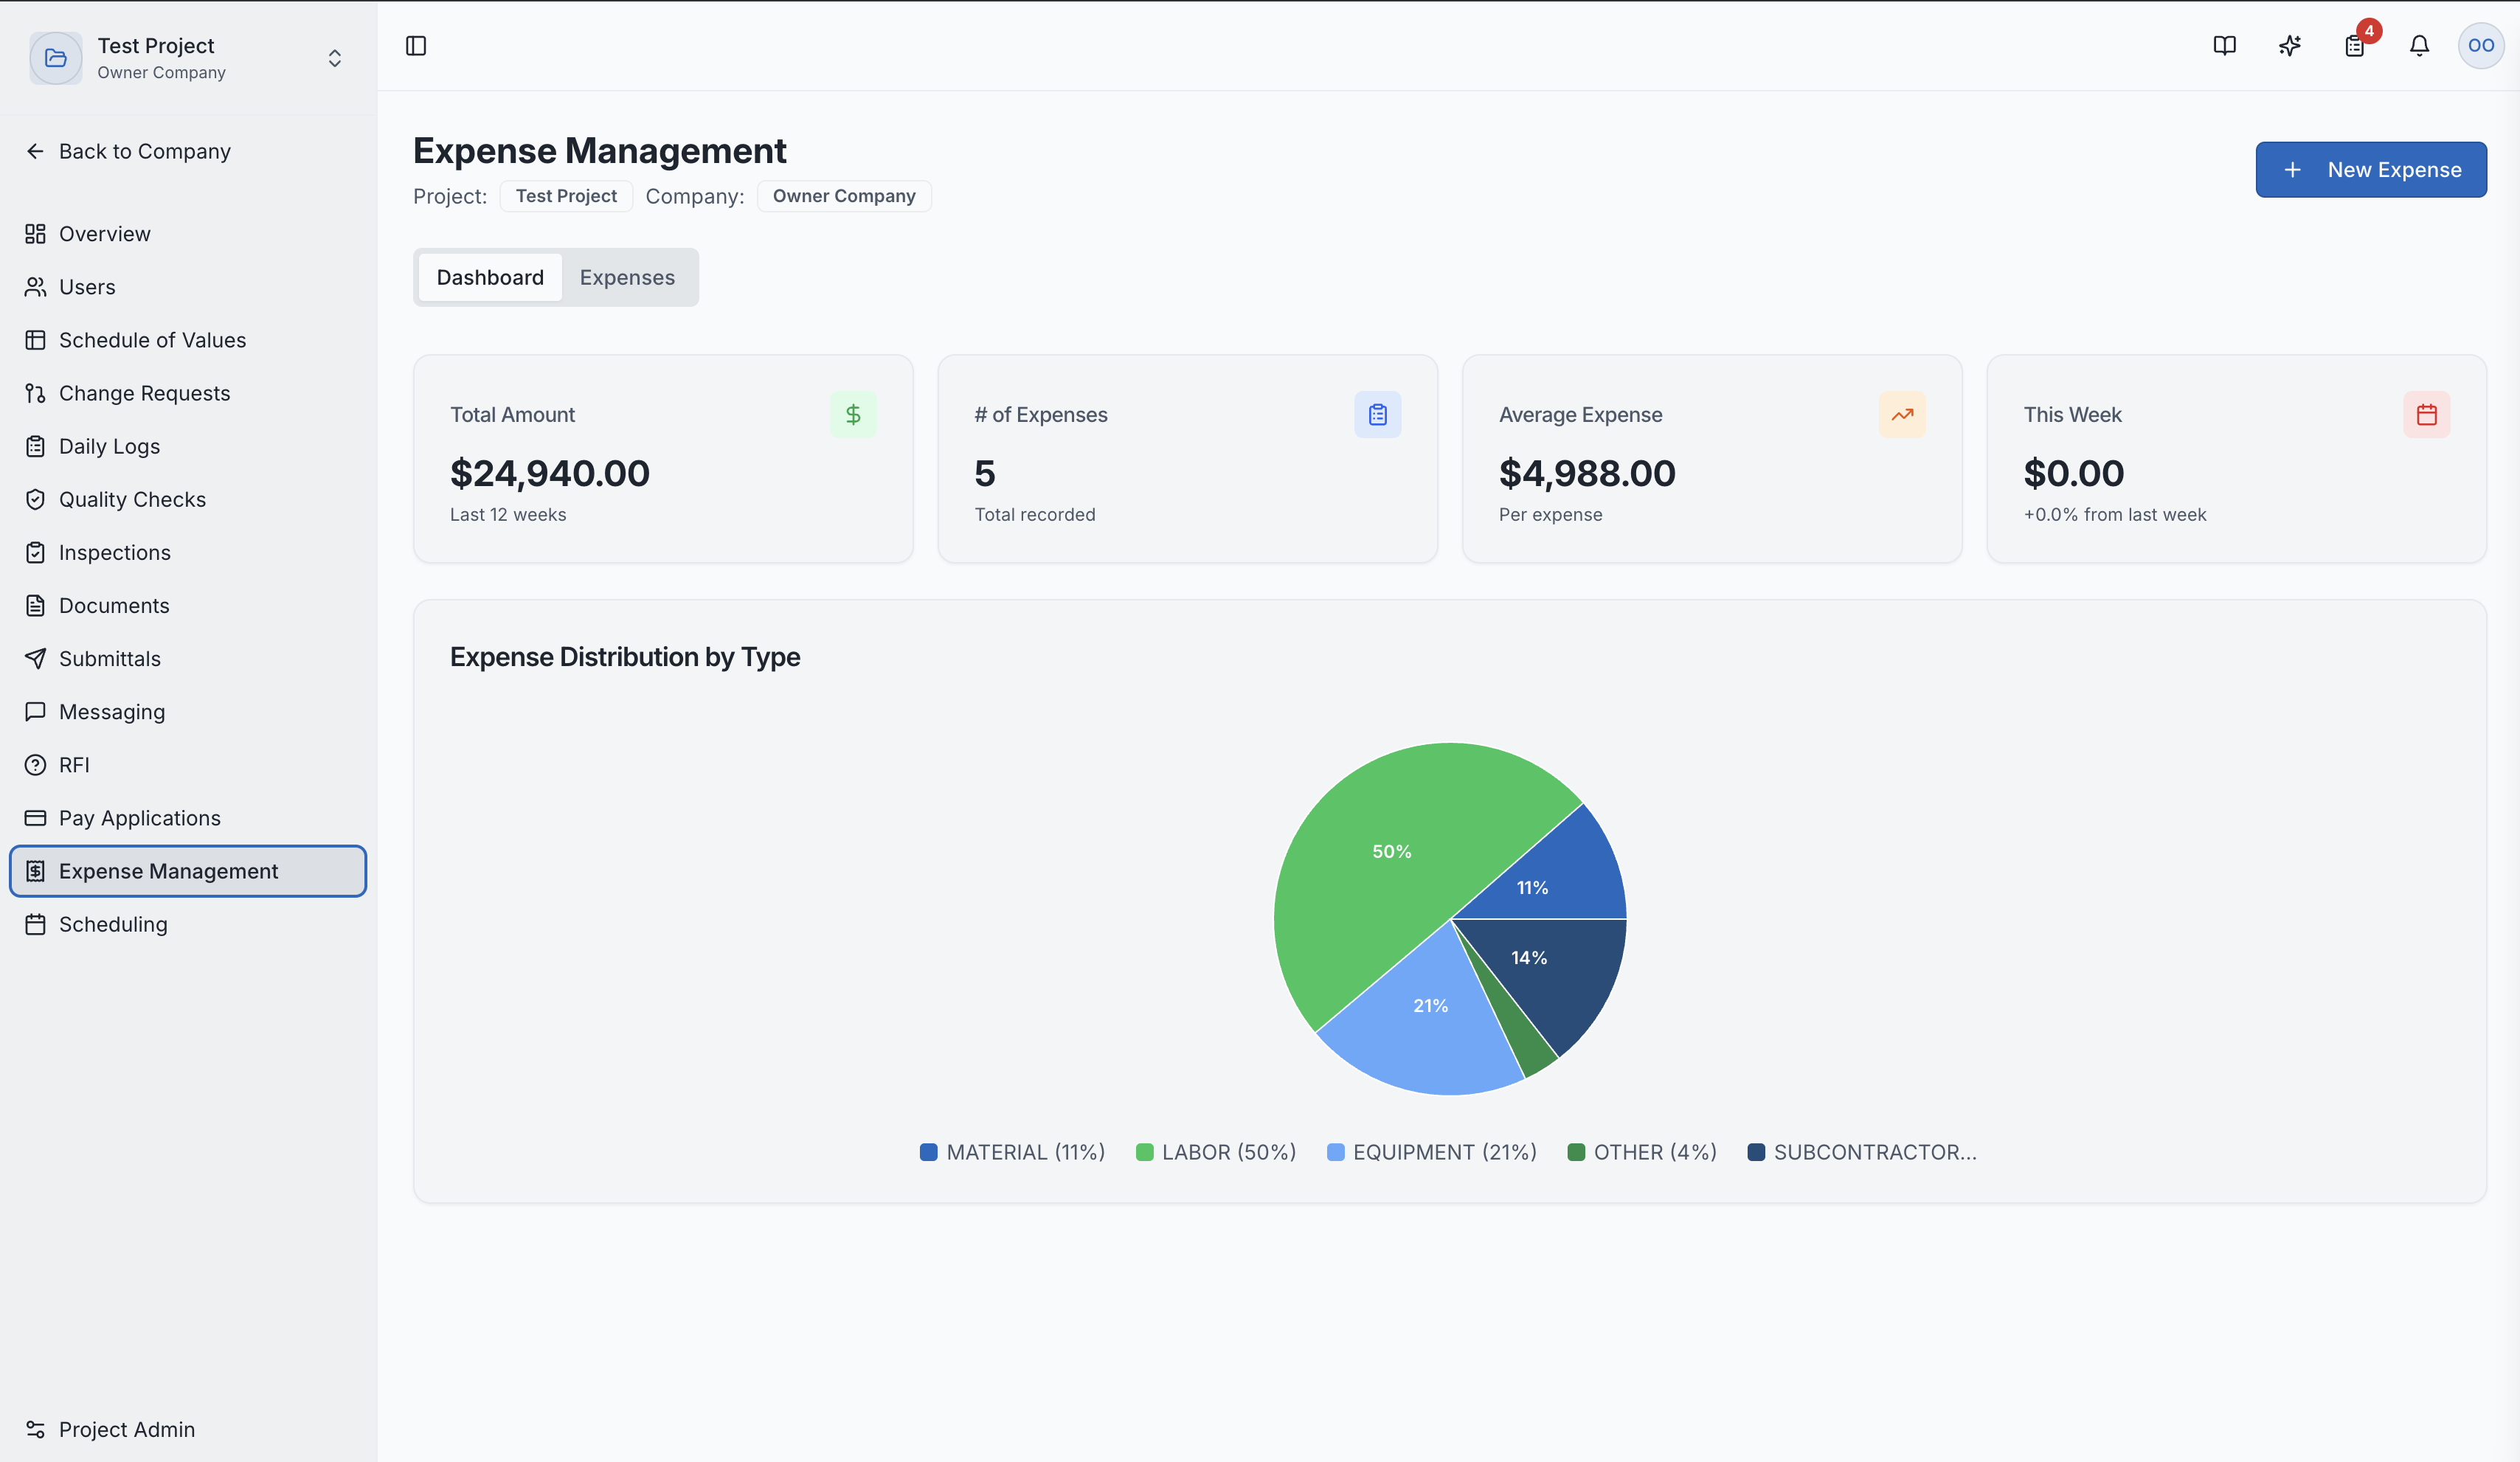The image size is (2520, 1462).
Task: Open Project Admin link
Action: point(188,1429)
